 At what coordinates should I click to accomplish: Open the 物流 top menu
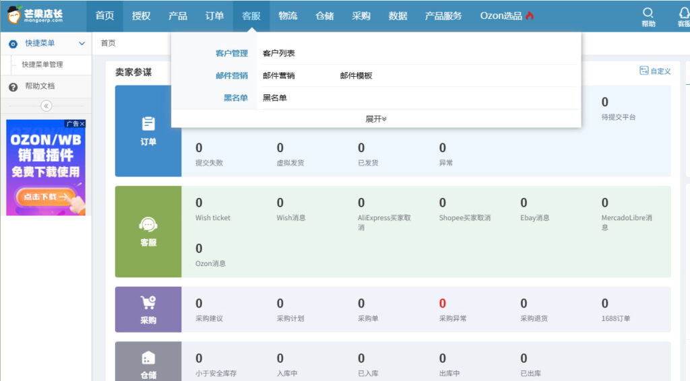coord(288,15)
